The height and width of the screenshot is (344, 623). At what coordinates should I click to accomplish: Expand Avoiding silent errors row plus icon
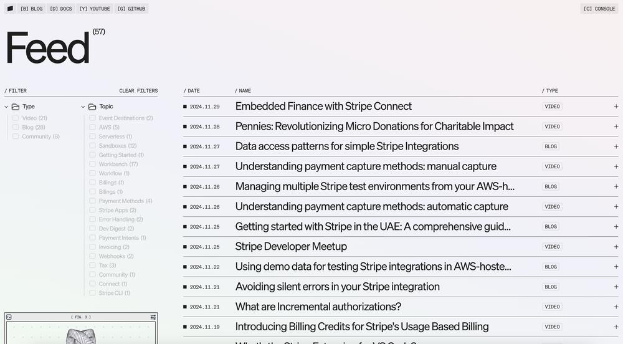(x=616, y=287)
